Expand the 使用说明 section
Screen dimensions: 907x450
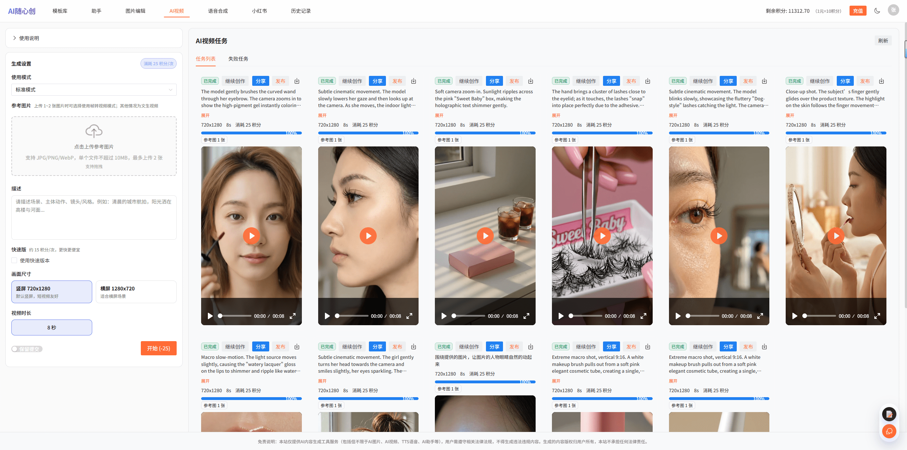coord(94,38)
